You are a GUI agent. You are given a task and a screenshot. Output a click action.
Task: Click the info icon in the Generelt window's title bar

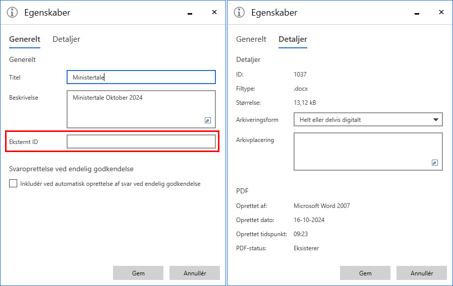13,13
